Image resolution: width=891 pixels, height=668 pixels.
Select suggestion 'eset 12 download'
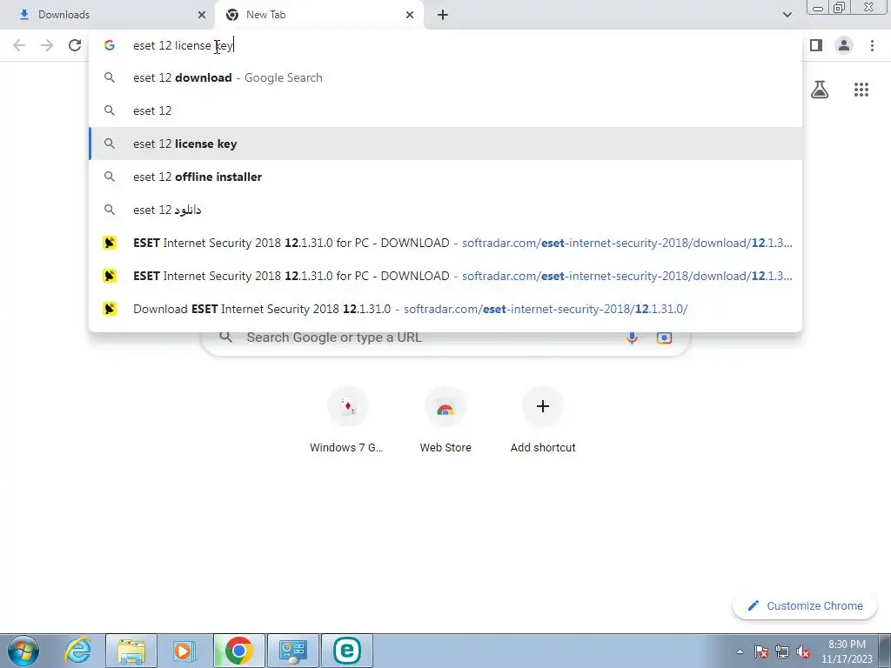pos(445,77)
